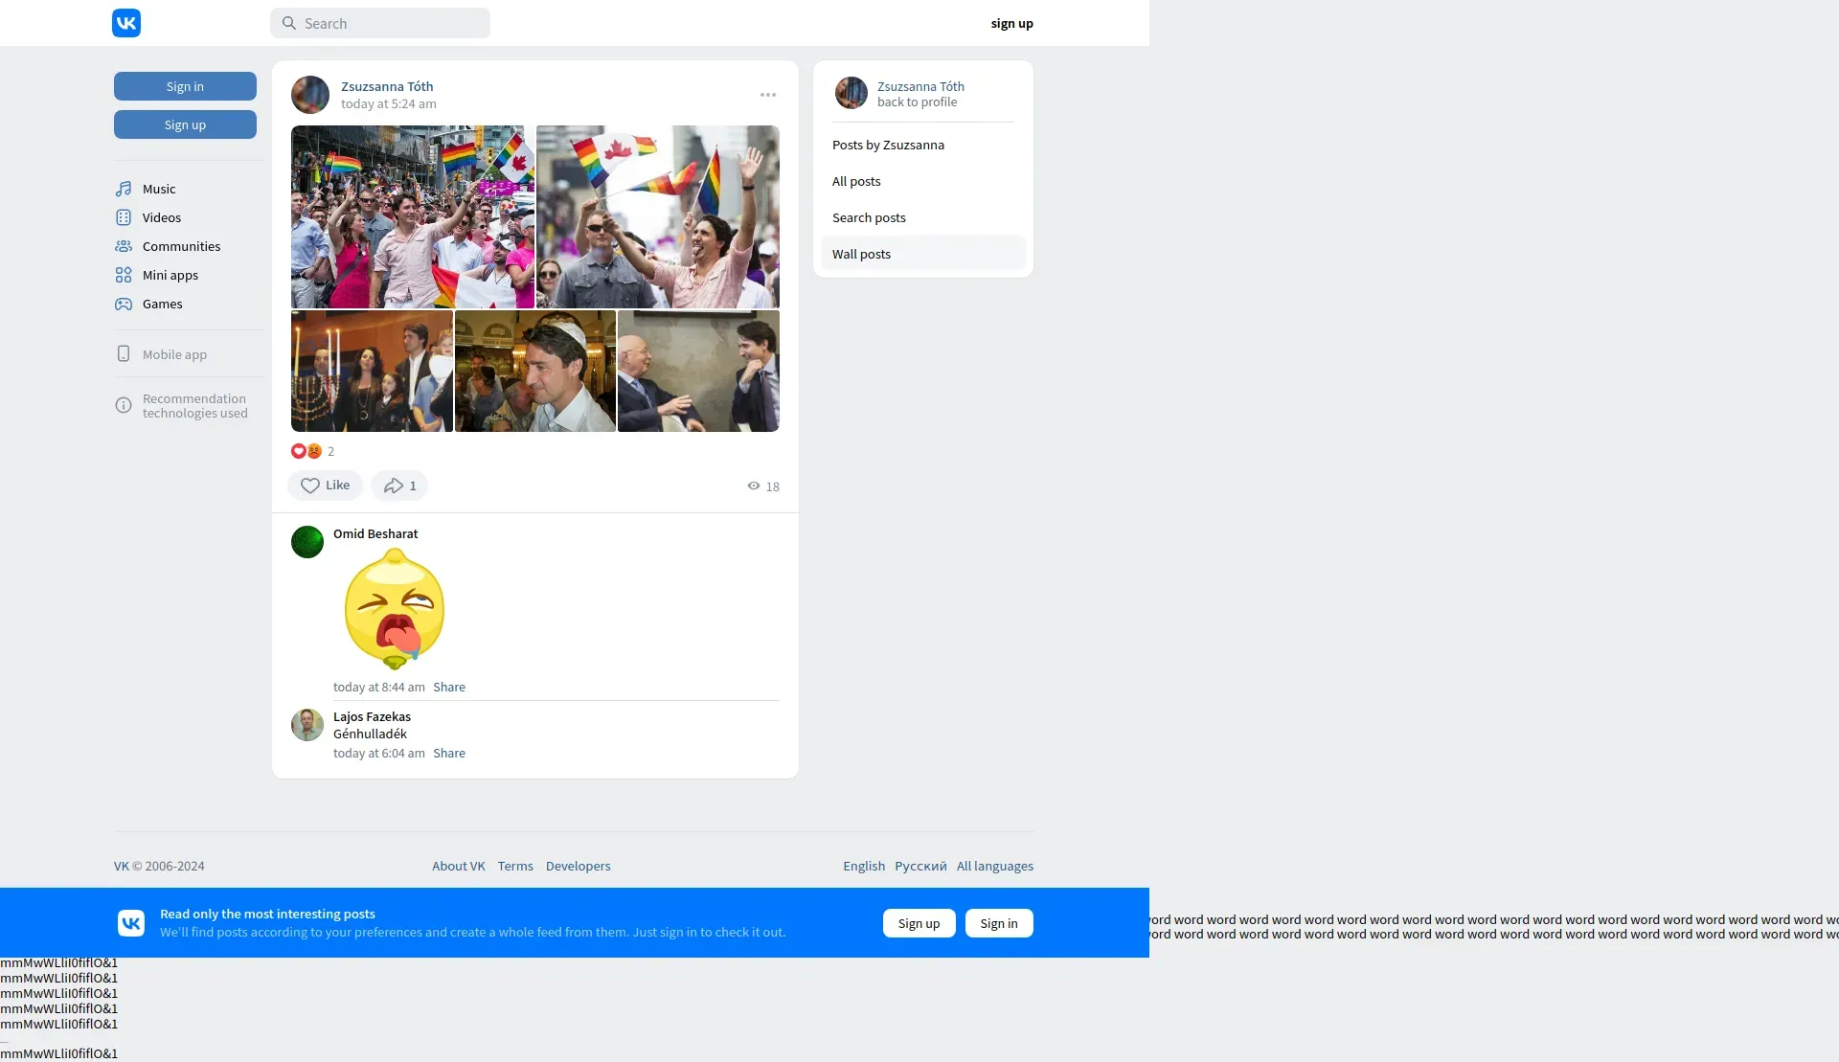
Task: Open Music from sidebar icon
Action: (124, 189)
